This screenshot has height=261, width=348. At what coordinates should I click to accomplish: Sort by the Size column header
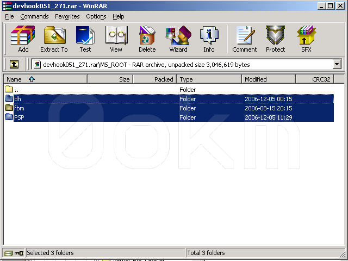click(x=110, y=79)
